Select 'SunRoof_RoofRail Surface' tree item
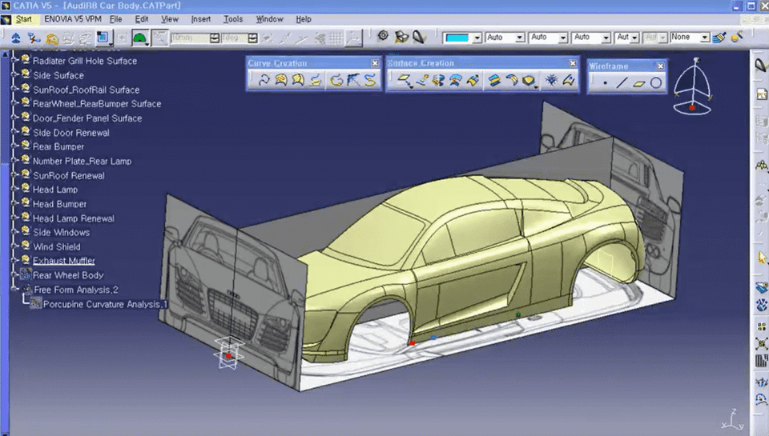The height and width of the screenshot is (436, 769). click(x=87, y=90)
